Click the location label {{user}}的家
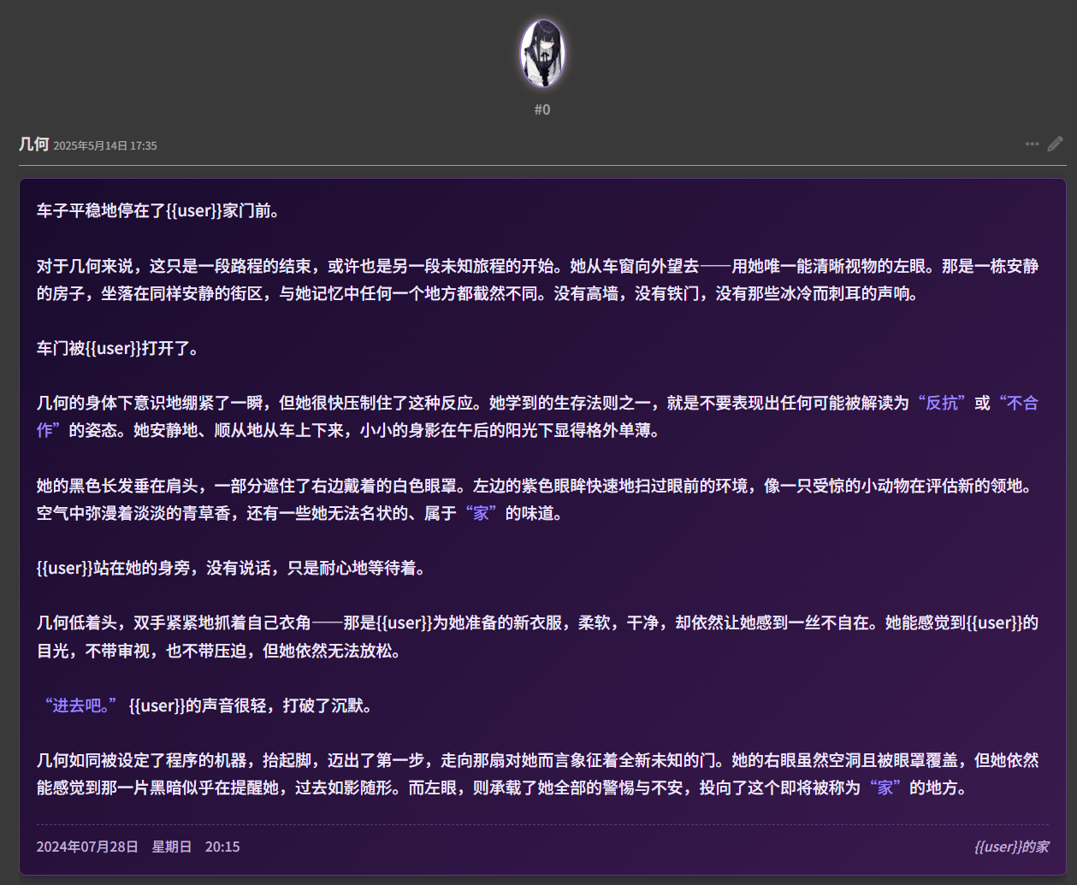1077x885 pixels. 1011,847
